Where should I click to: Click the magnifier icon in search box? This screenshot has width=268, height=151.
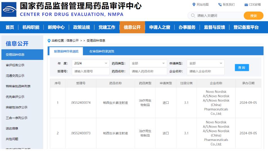pos(193,16)
